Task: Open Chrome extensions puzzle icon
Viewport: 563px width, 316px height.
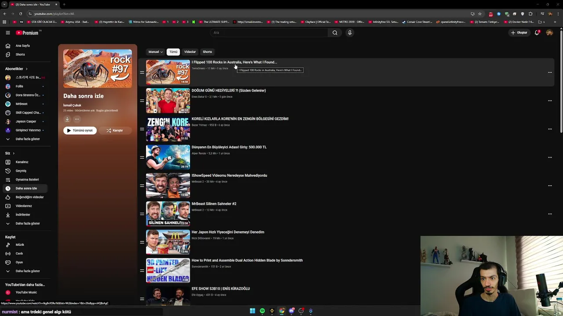Action: pos(530,14)
